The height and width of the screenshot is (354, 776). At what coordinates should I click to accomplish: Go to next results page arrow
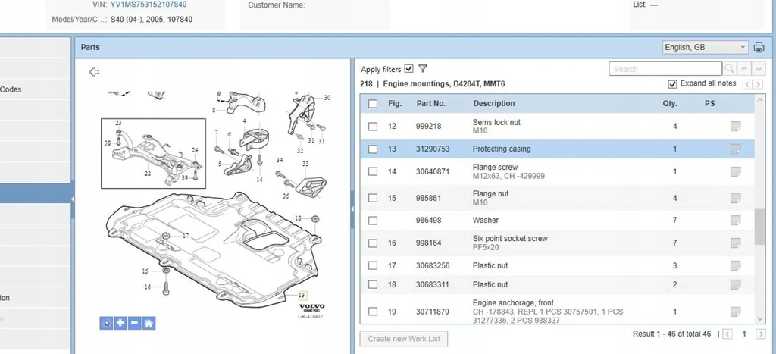coord(761,334)
